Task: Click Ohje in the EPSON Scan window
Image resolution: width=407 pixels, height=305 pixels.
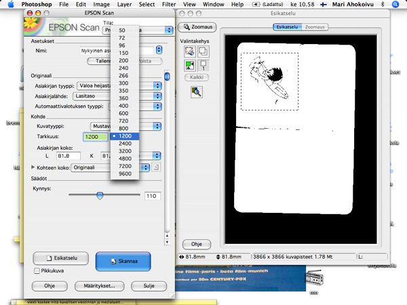Action: click(50, 286)
